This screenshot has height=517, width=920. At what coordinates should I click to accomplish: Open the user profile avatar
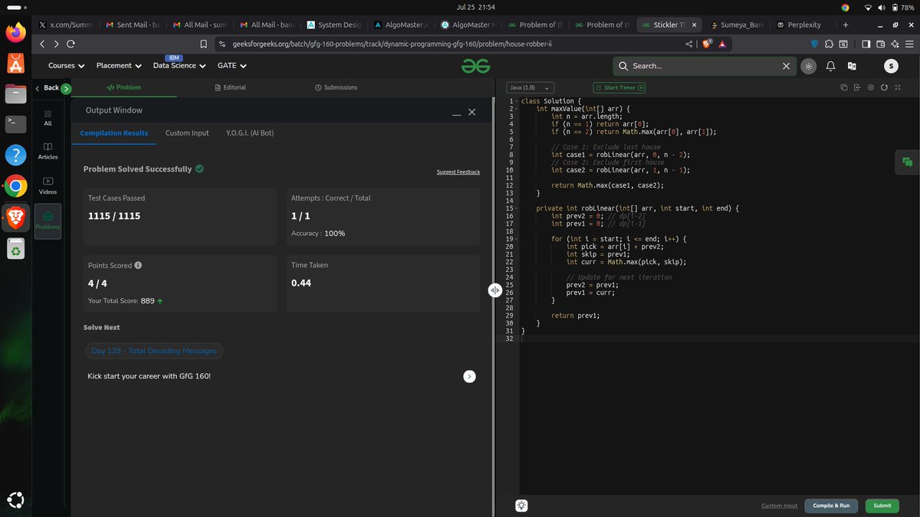coord(890,67)
